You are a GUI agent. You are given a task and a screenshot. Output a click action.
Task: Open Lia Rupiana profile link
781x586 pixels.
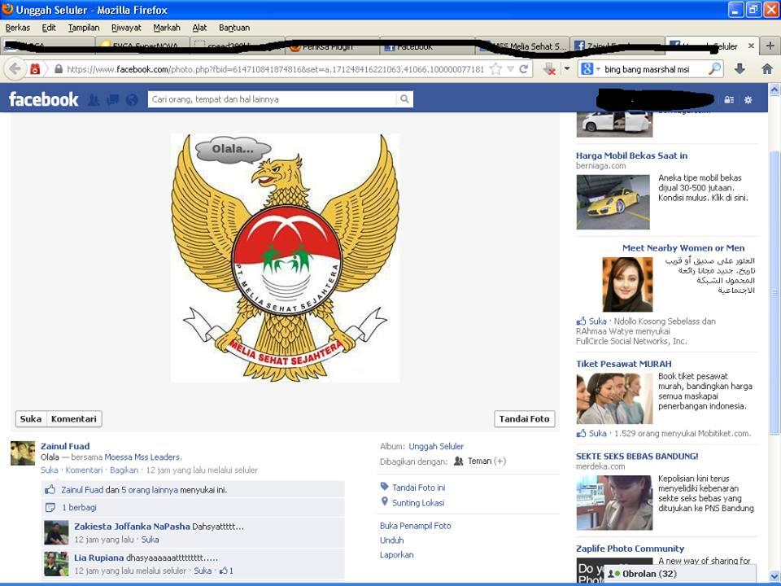98,558
